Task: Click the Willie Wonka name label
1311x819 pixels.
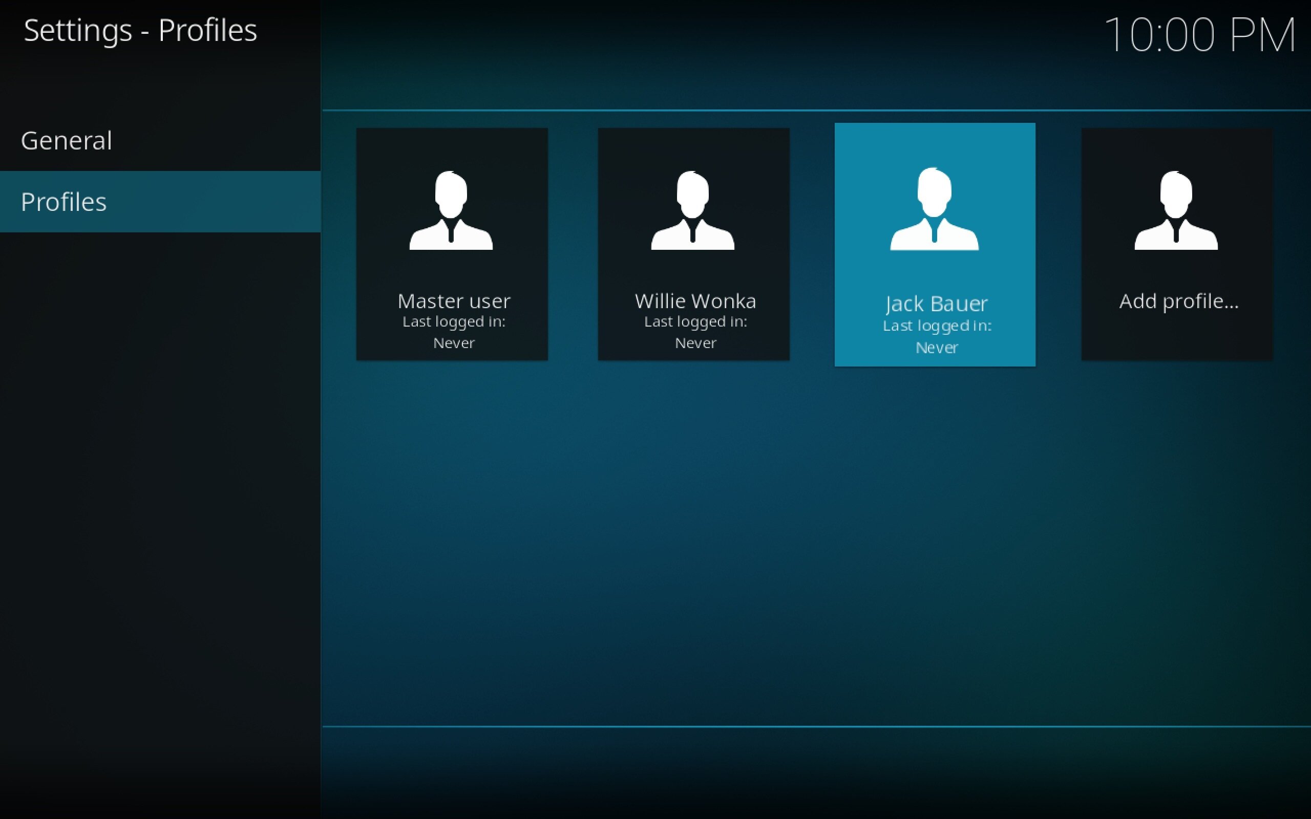Action: [x=695, y=301]
